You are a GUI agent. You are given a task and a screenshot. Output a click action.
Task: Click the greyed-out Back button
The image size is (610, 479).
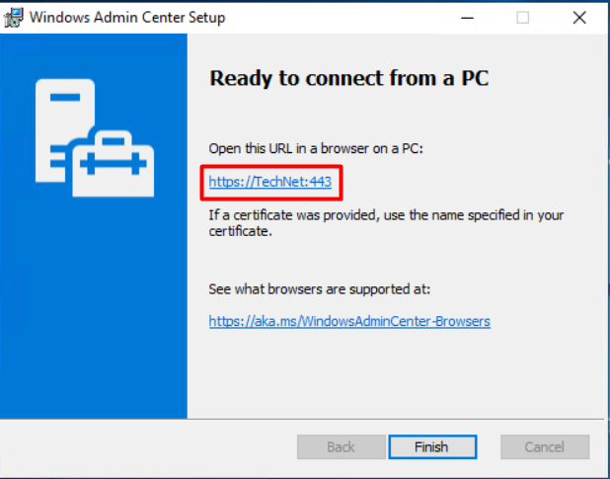(341, 447)
